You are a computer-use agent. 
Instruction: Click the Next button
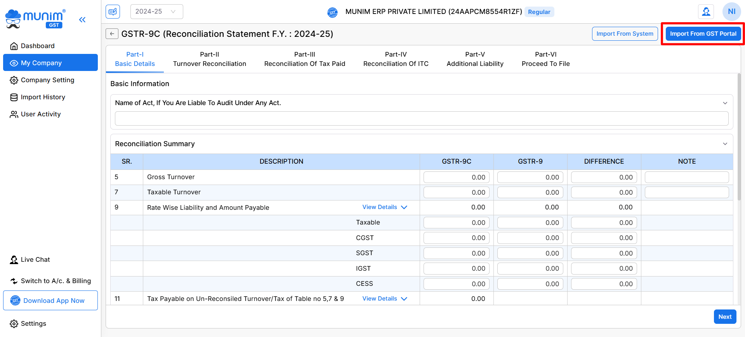[x=725, y=317]
